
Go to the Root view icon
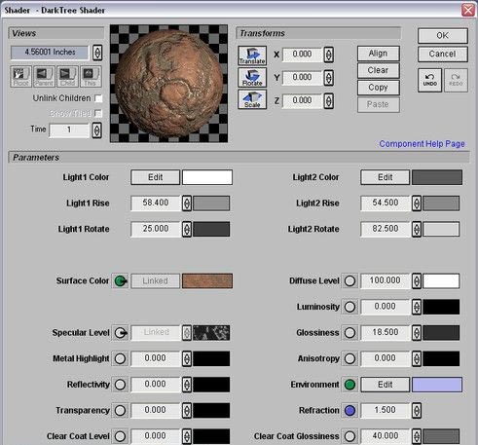(21, 77)
